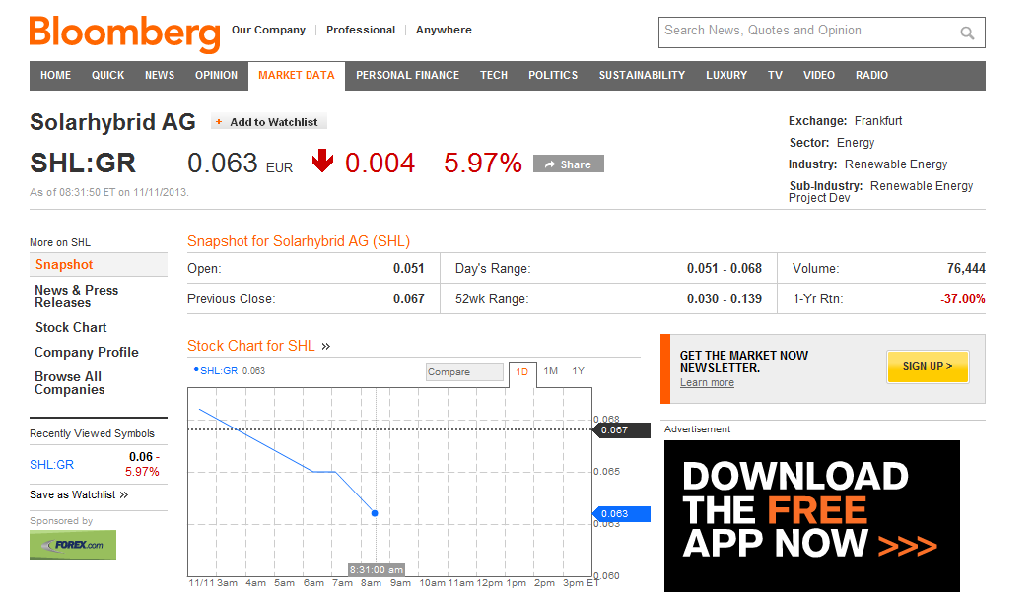Switch chart to 1D range
The image size is (1036, 592).
click(522, 372)
